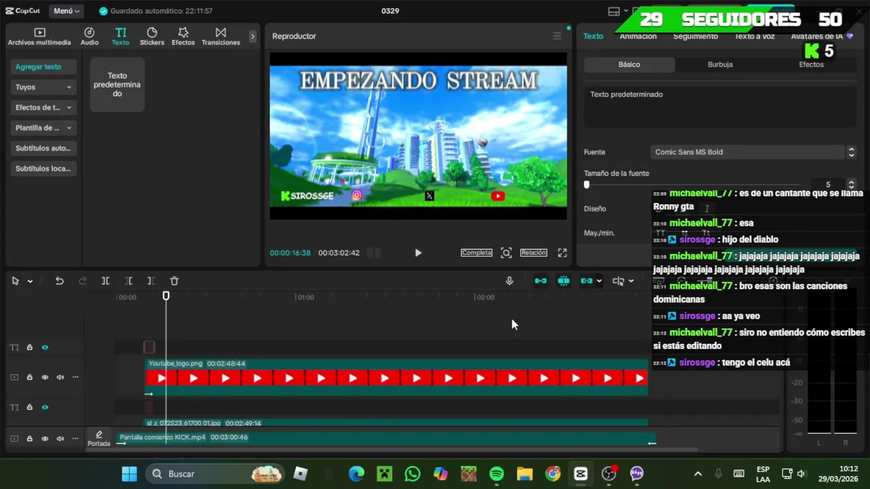Expand the Tuyos category
The image size is (870, 489).
coord(43,87)
